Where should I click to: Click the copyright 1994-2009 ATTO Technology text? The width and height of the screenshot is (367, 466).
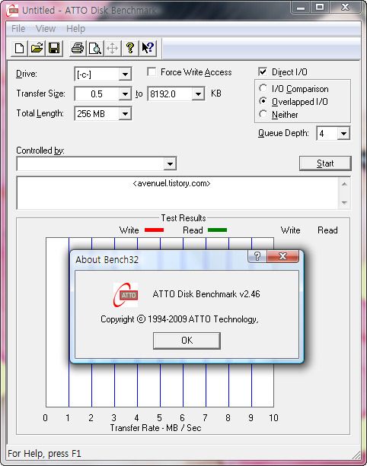(x=179, y=319)
